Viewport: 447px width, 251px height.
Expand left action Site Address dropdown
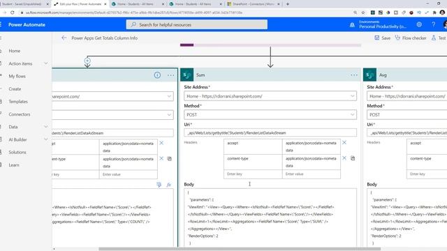click(x=169, y=96)
